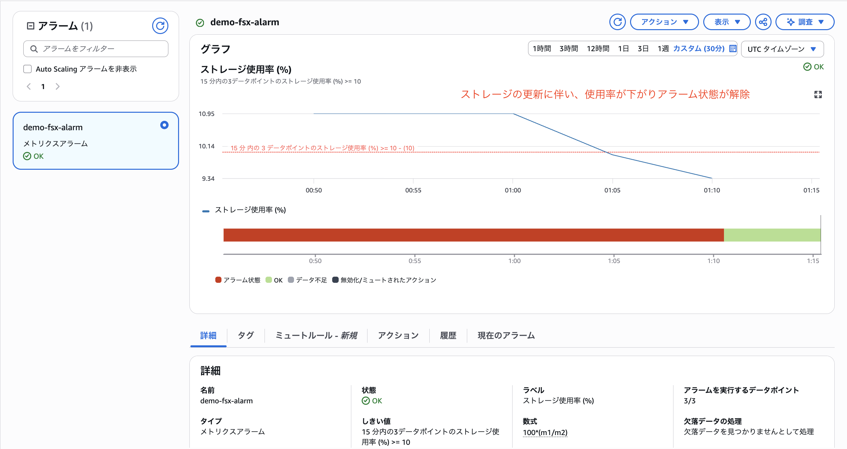Click the green OK segment in state timeline
Screen dimensions: 847x449
click(771, 235)
